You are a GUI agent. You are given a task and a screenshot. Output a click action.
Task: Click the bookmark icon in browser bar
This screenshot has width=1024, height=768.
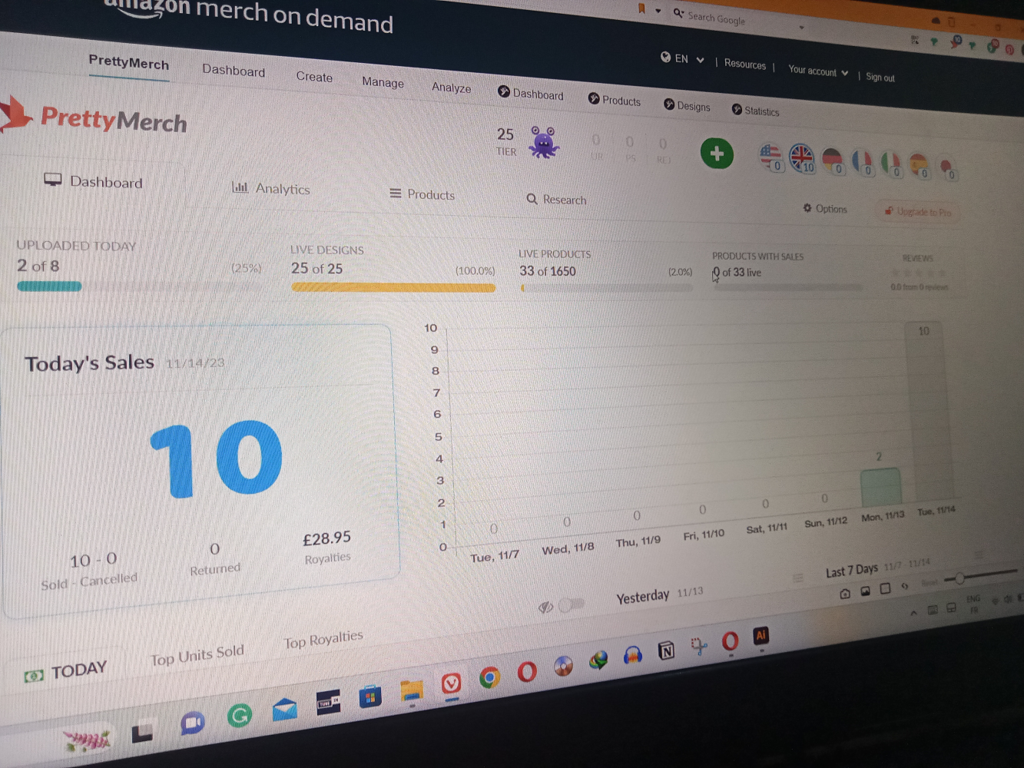[x=641, y=8]
